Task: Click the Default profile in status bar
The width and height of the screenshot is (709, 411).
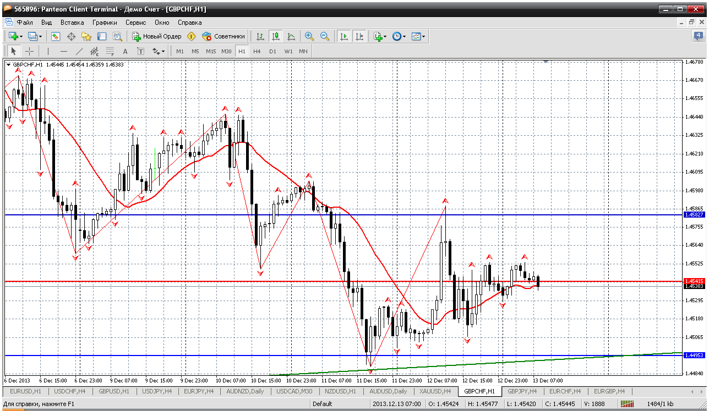Action: [x=322, y=404]
